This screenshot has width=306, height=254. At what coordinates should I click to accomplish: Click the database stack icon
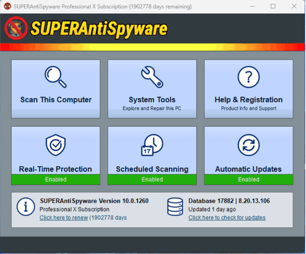pyautogui.click(x=175, y=207)
